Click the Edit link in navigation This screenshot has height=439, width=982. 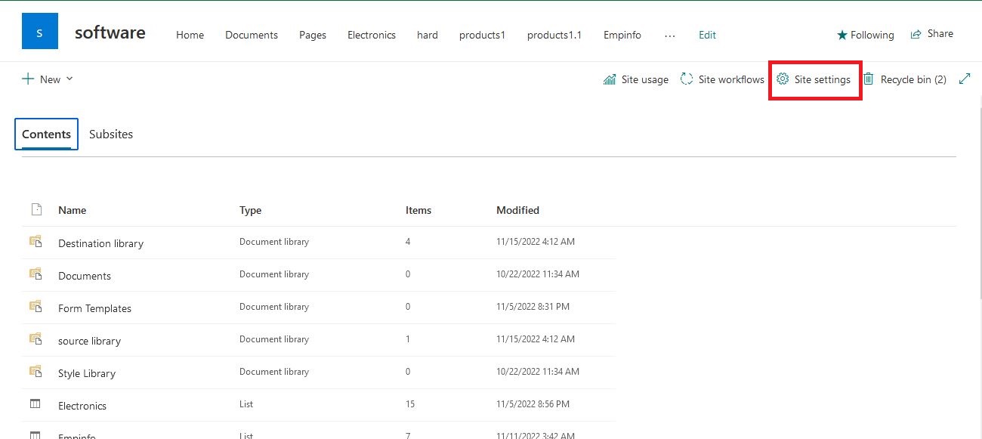pos(707,35)
